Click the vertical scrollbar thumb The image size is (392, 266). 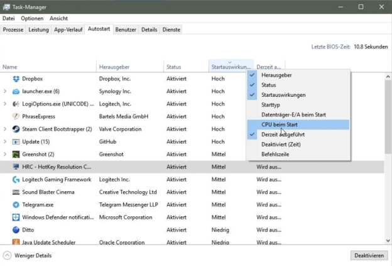pyautogui.click(x=388, y=116)
